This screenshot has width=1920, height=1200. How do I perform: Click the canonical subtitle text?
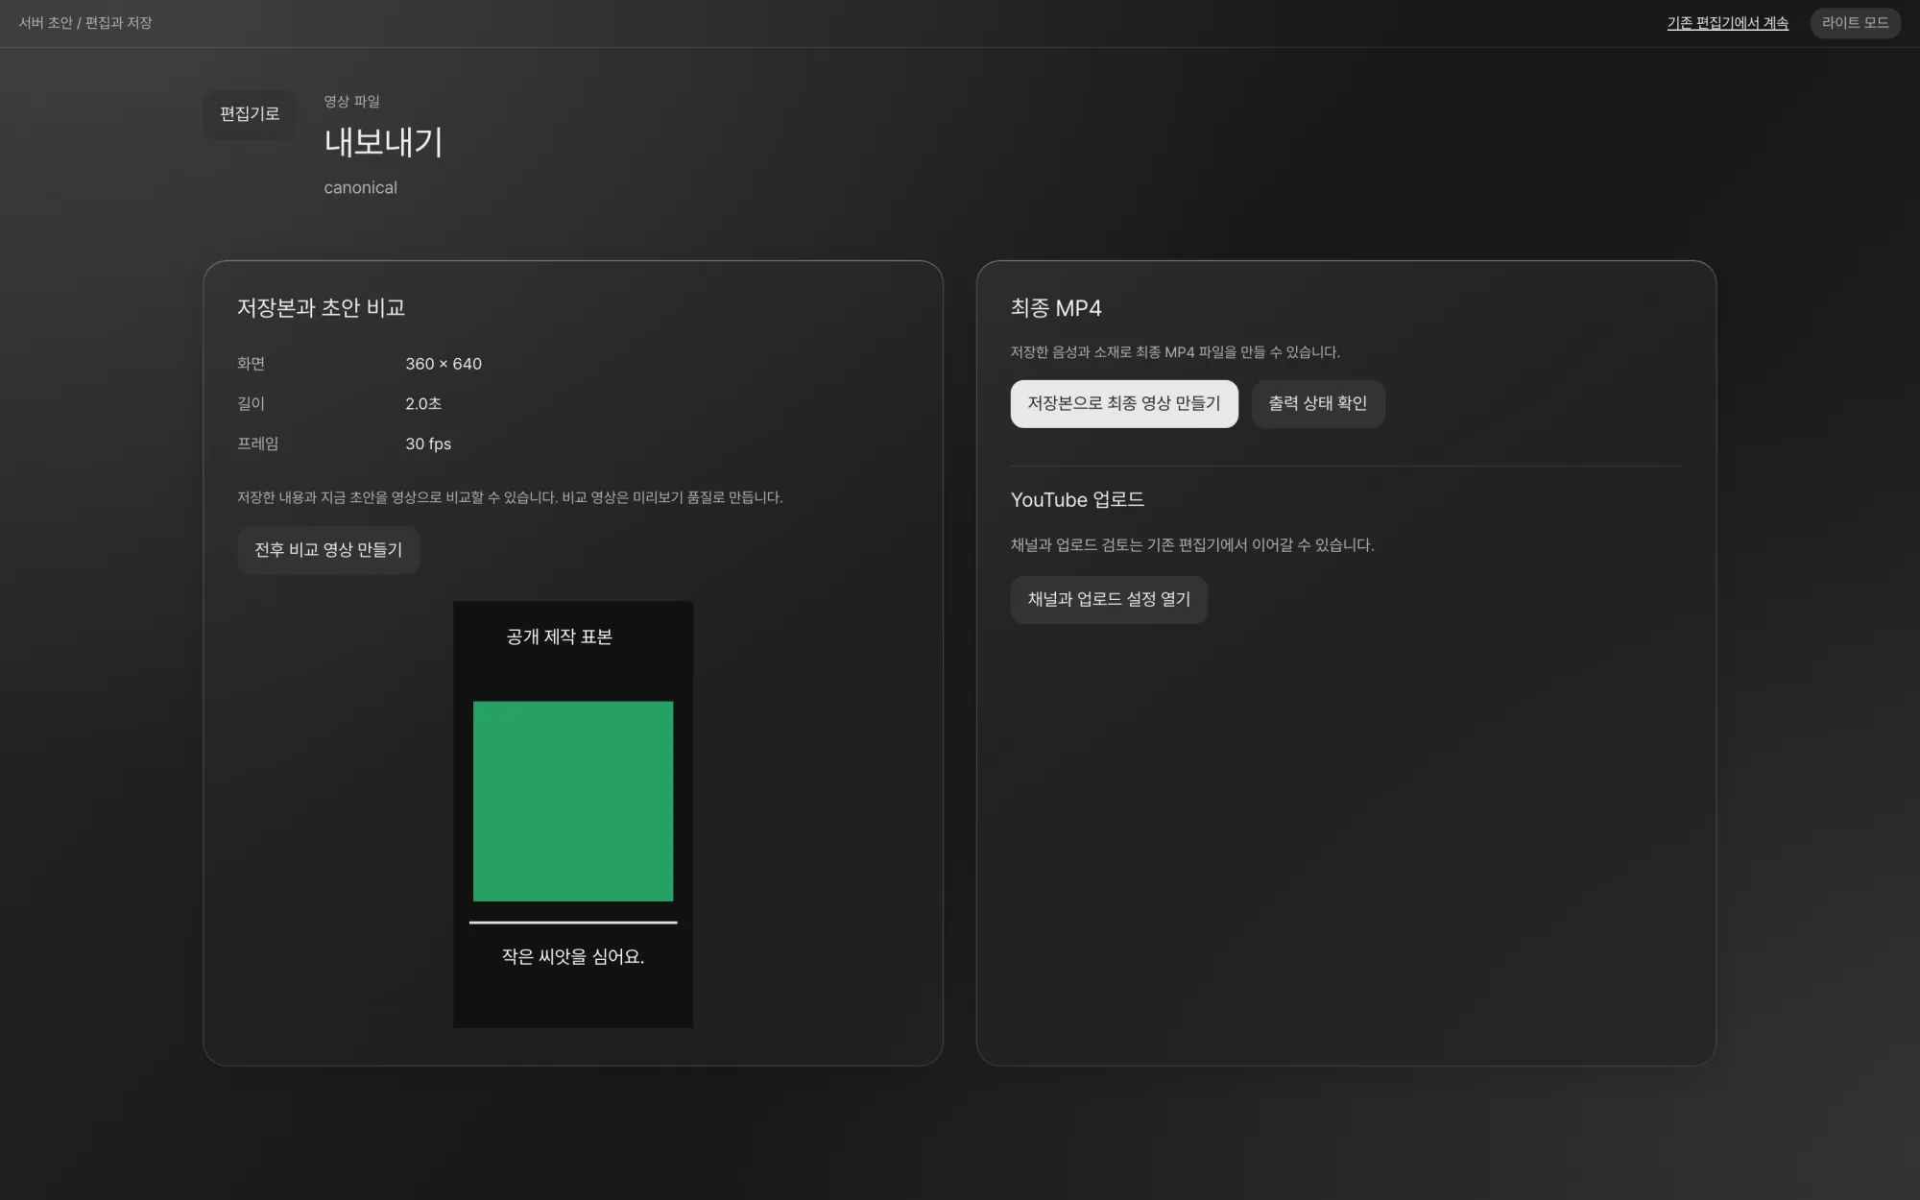(360, 188)
